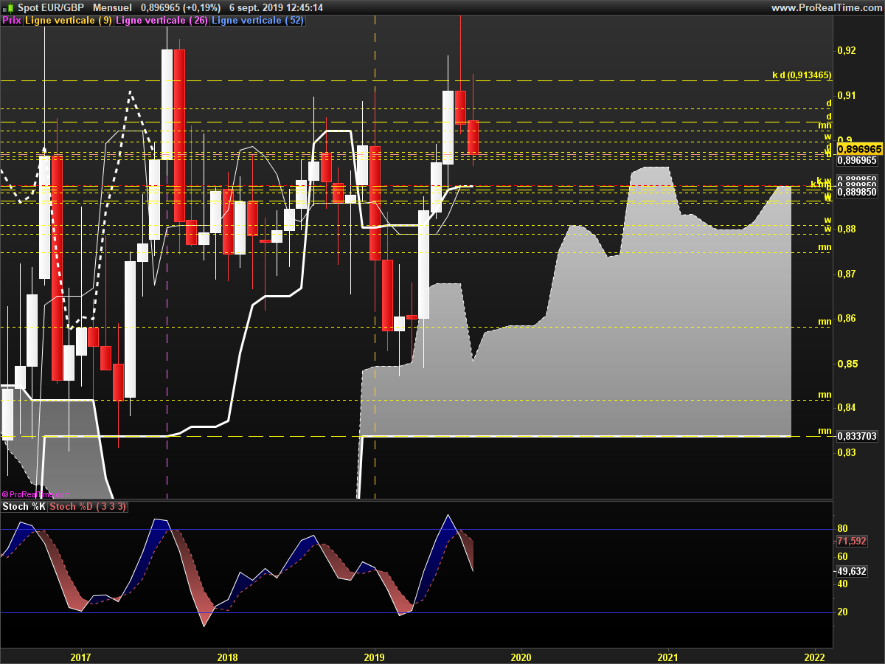Open Ligne verticale (52) indicator settings

pyautogui.click(x=257, y=21)
